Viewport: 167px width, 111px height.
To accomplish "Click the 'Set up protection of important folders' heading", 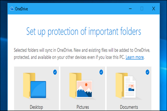I will (x=84, y=32).
